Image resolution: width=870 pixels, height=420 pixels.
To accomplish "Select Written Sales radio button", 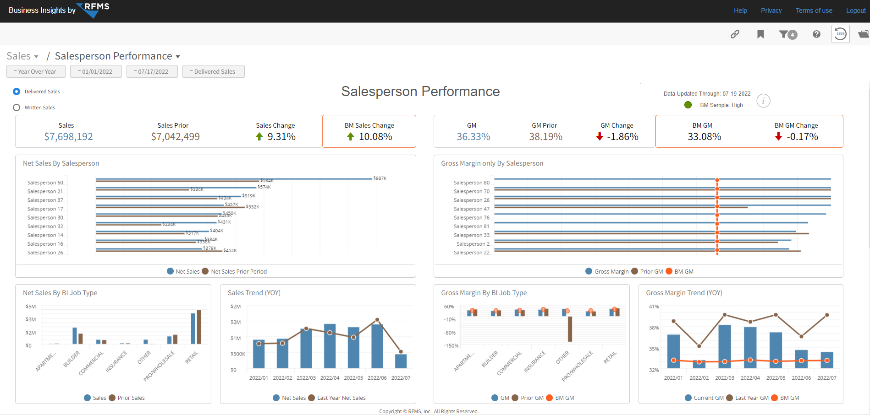I will tap(17, 108).
